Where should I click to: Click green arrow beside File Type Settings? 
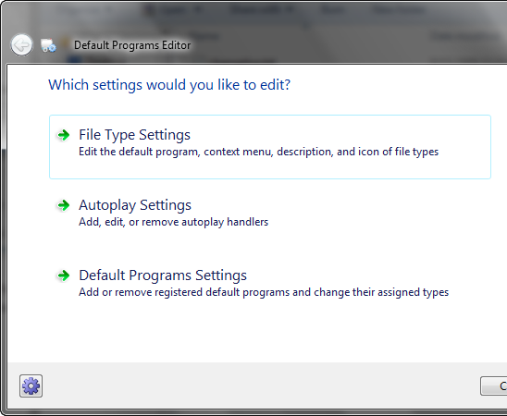[63, 135]
